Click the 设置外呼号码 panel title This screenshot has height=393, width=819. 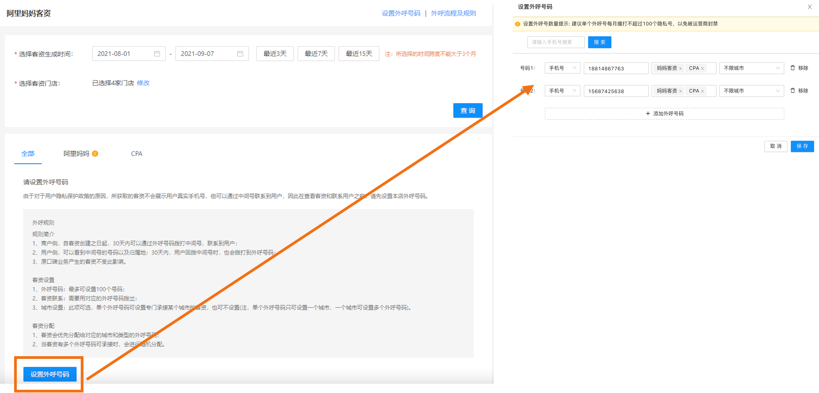point(535,7)
